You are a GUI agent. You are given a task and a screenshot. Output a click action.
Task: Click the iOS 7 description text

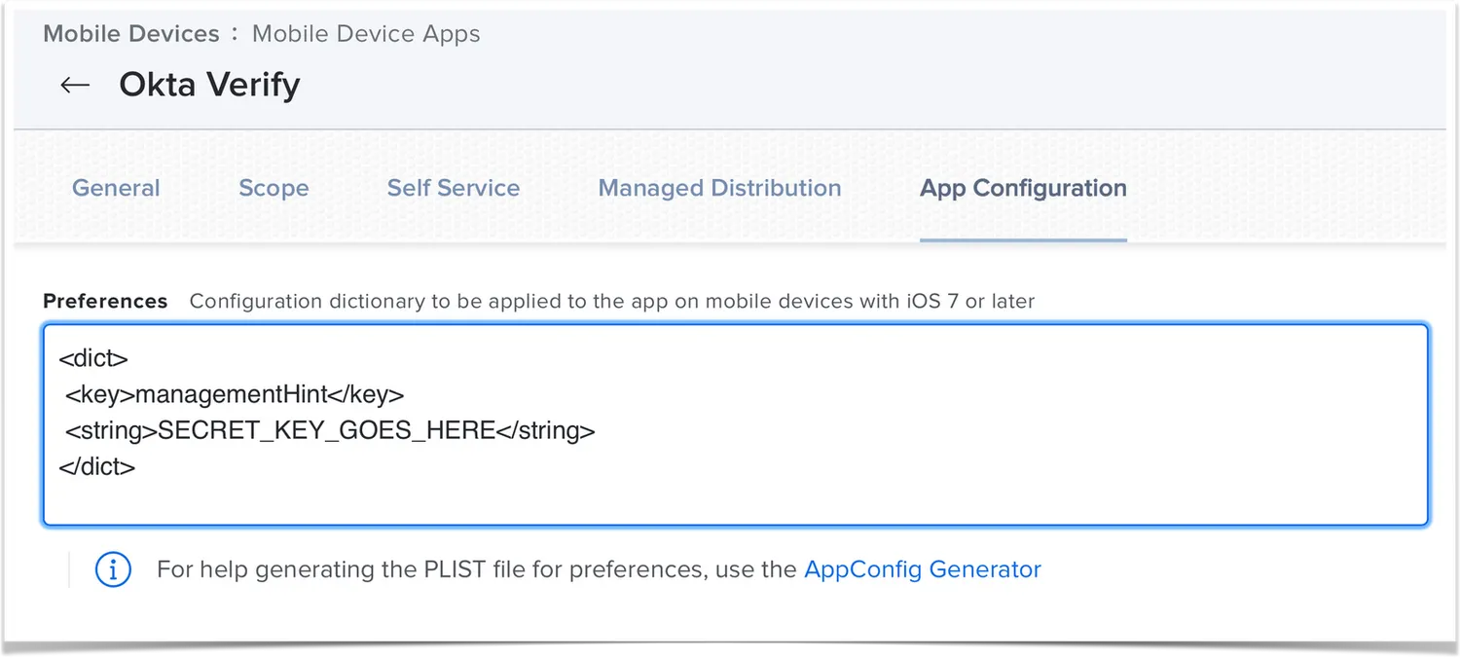(x=611, y=301)
